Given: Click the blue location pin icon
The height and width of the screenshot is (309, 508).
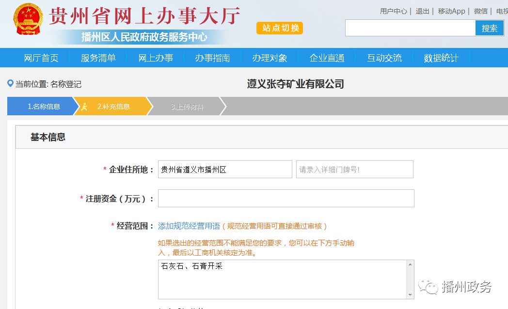Looking at the screenshot, I should (10, 84).
